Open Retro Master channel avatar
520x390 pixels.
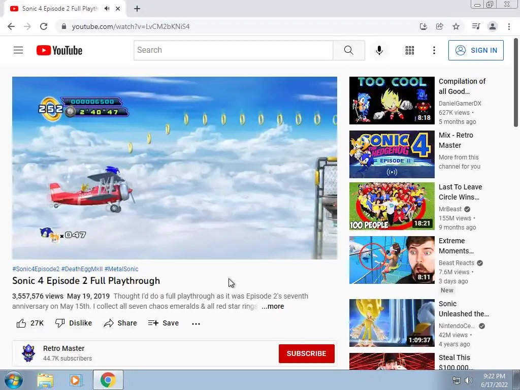point(28,353)
